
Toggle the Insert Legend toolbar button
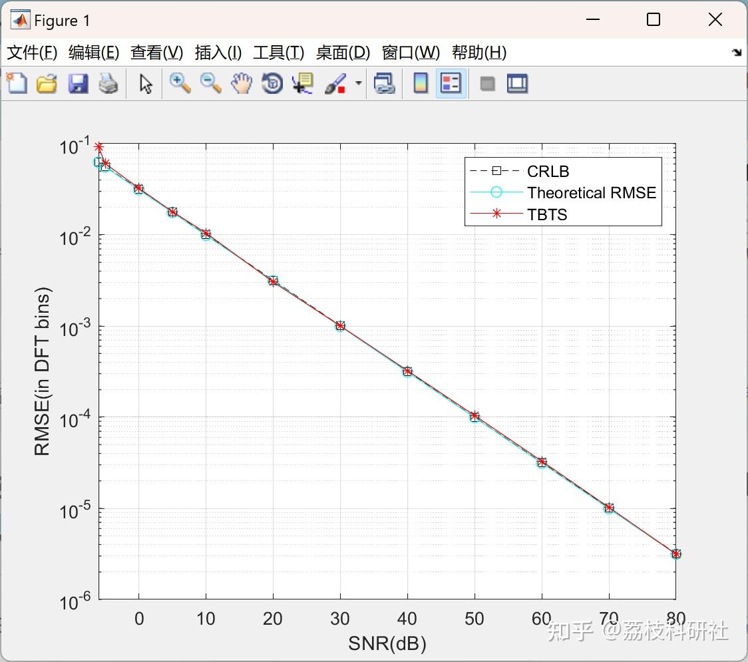[451, 83]
